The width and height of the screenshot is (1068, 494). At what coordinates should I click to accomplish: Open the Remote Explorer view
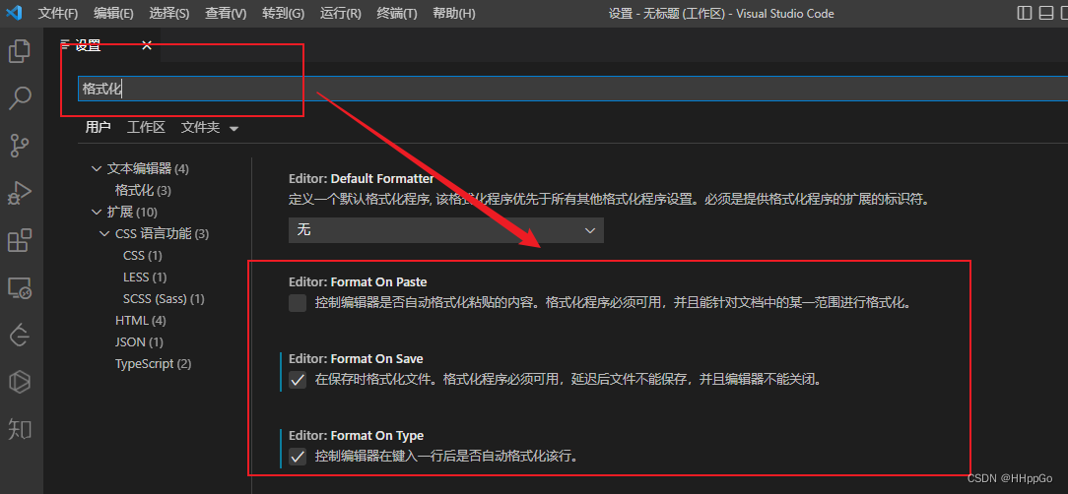19,287
